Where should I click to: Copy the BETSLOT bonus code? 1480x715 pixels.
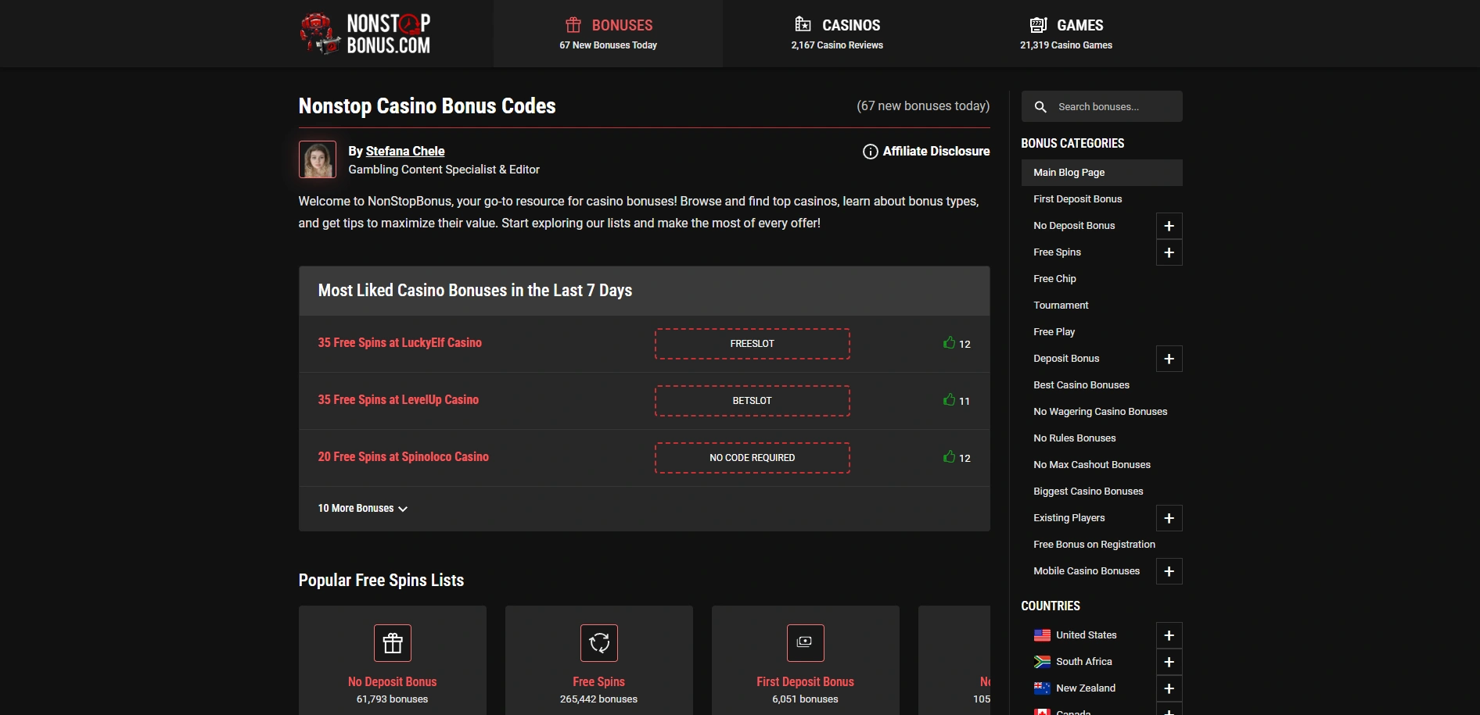coord(753,401)
